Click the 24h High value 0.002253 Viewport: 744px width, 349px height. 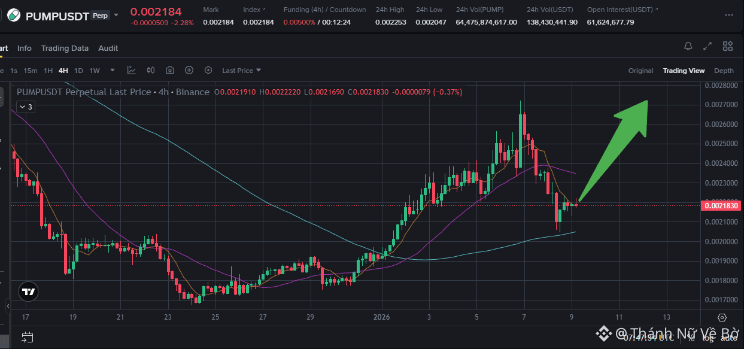391,22
